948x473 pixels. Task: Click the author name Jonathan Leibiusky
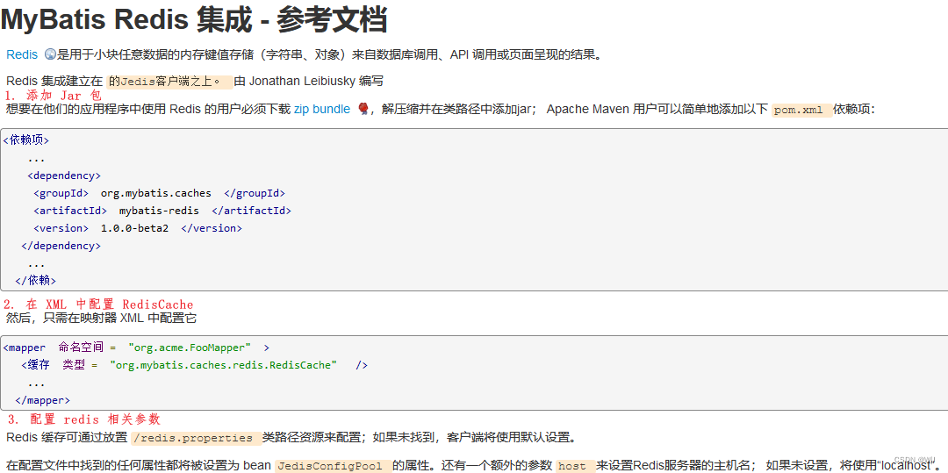pyautogui.click(x=303, y=82)
